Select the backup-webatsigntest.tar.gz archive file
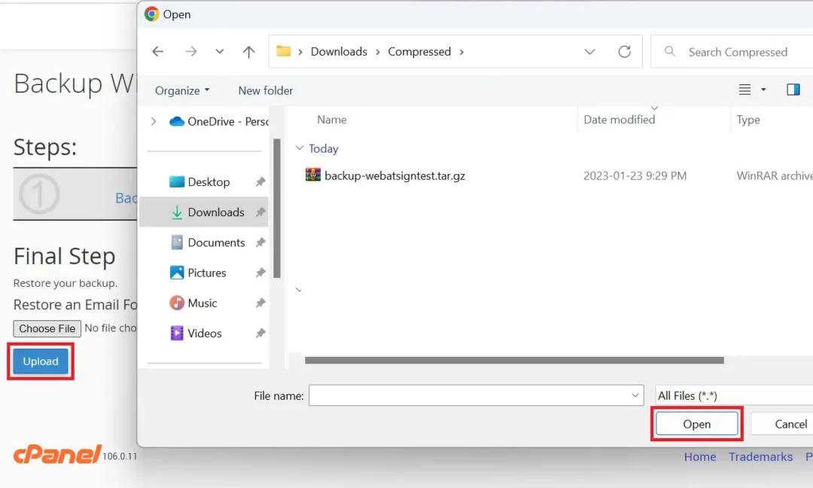Viewport: 813px width, 488px height. pyautogui.click(x=394, y=175)
